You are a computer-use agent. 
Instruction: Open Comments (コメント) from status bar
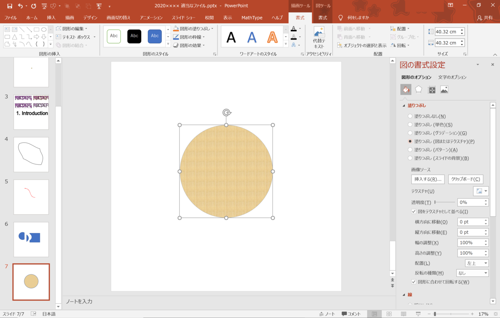[351, 314]
